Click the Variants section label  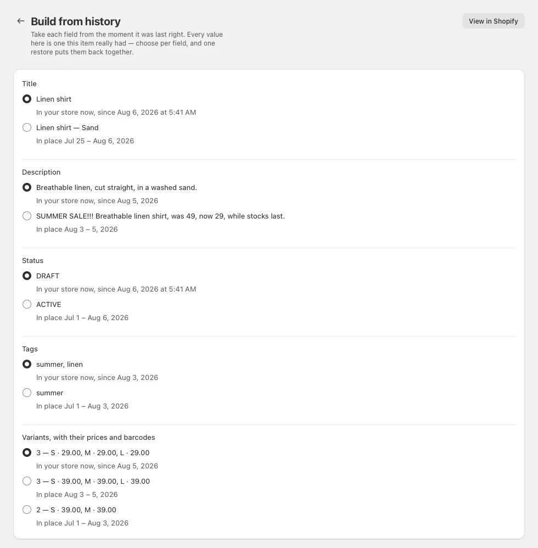tap(88, 437)
